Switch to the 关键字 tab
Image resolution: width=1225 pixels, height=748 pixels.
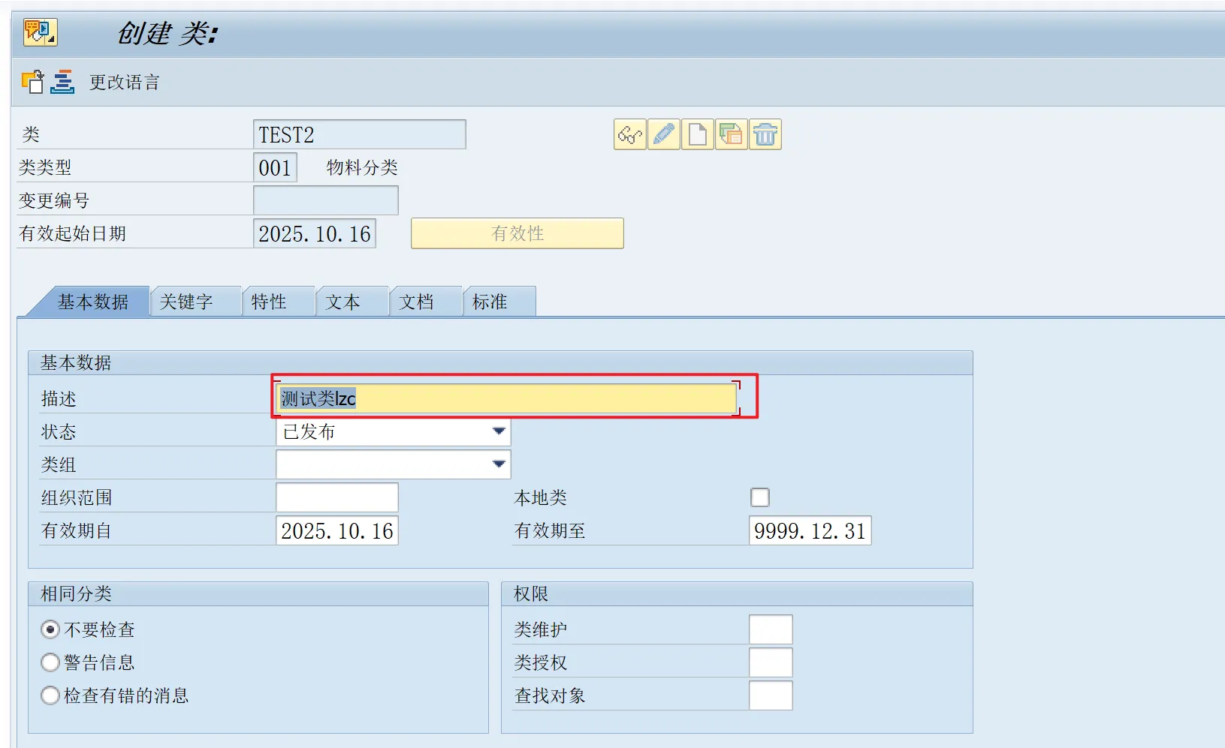click(x=186, y=302)
